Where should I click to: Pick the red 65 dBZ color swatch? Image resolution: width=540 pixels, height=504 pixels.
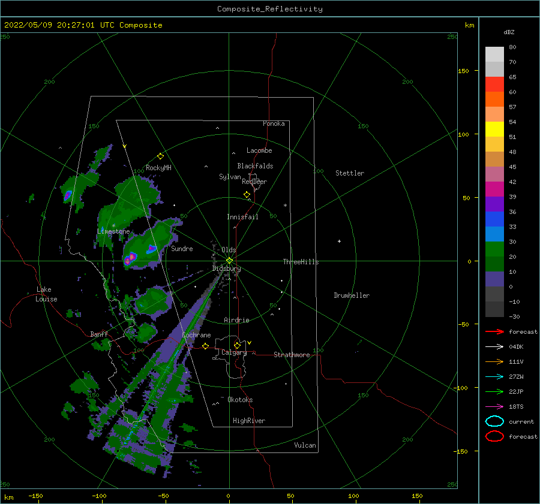pyautogui.click(x=494, y=84)
